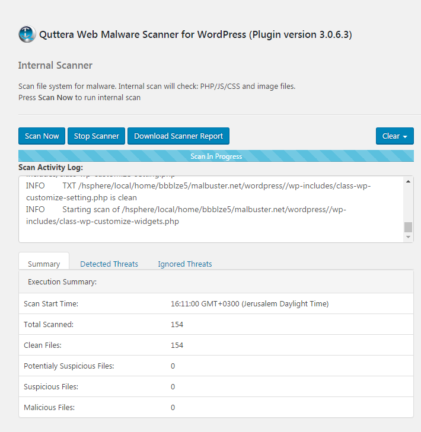The height and width of the screenshot is (432, 421).
Task: Click the Internal Scanner heading
Action: coord(55,65)
